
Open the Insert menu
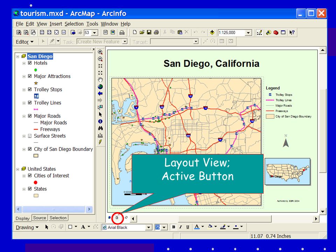click(56, 24)
